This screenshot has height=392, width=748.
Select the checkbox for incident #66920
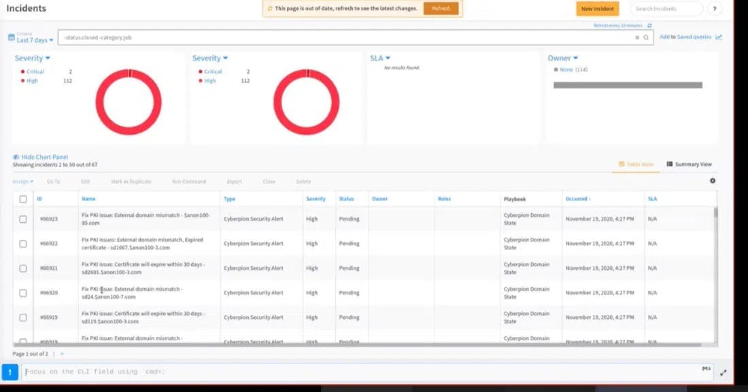pos(23,293)
